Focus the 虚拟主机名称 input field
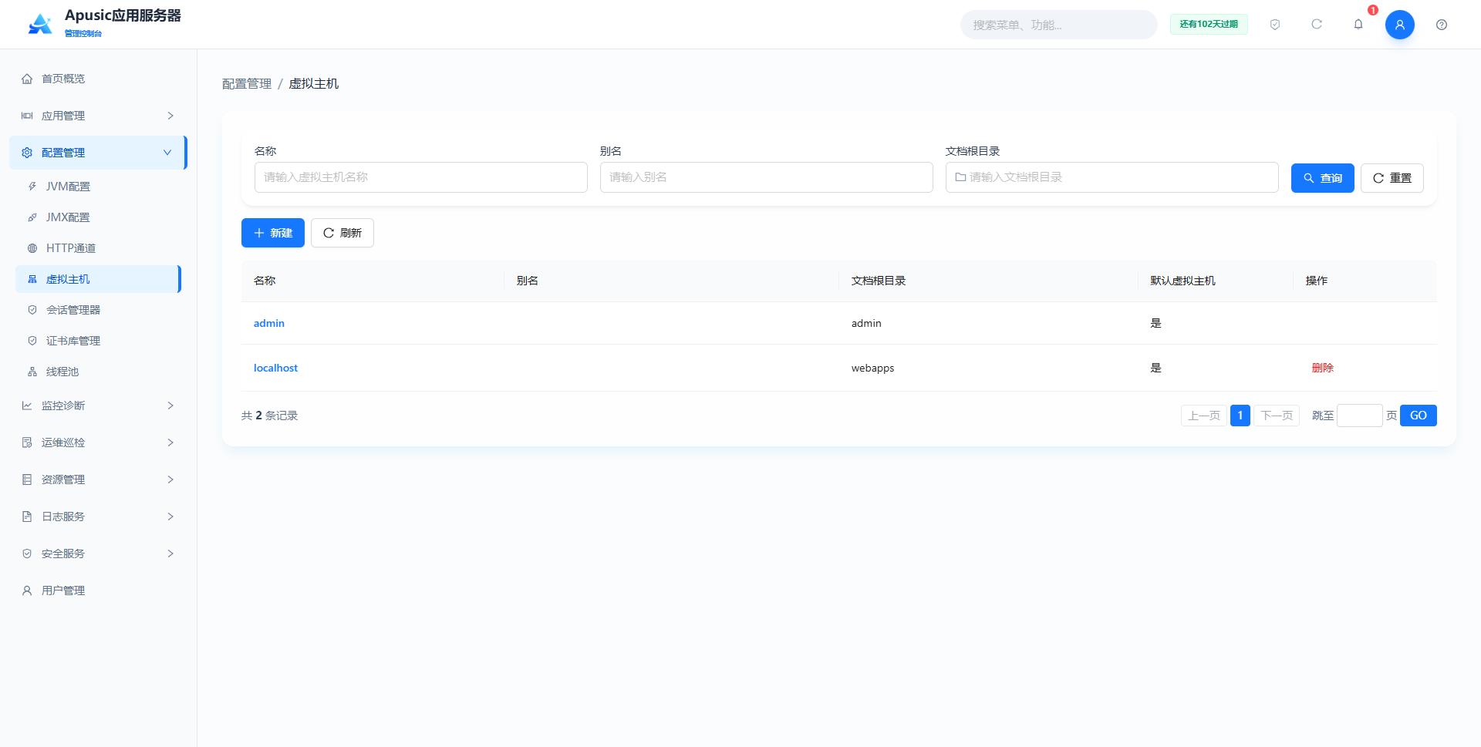 [421, 177]
